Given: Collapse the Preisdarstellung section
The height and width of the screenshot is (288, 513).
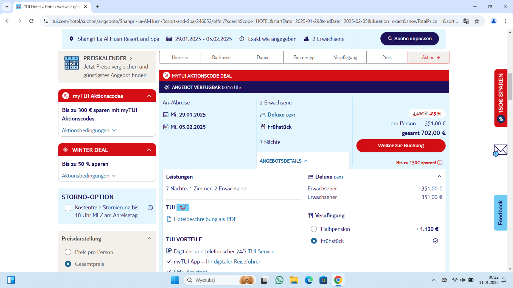Looking at the screenshot, I should (150, 238).
